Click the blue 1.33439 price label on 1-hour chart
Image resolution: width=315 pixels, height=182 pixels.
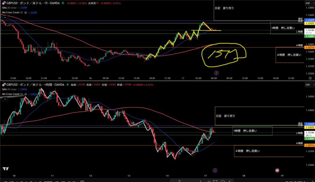coord(309,124)
